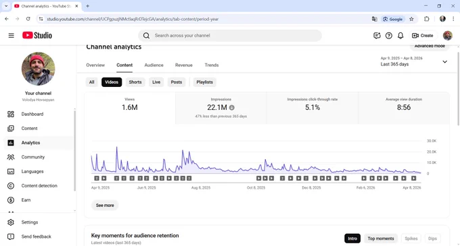Open Chrome profile avatar in toolbar
Viewport: 460px width, 246px height.
[x=442, y=19]
